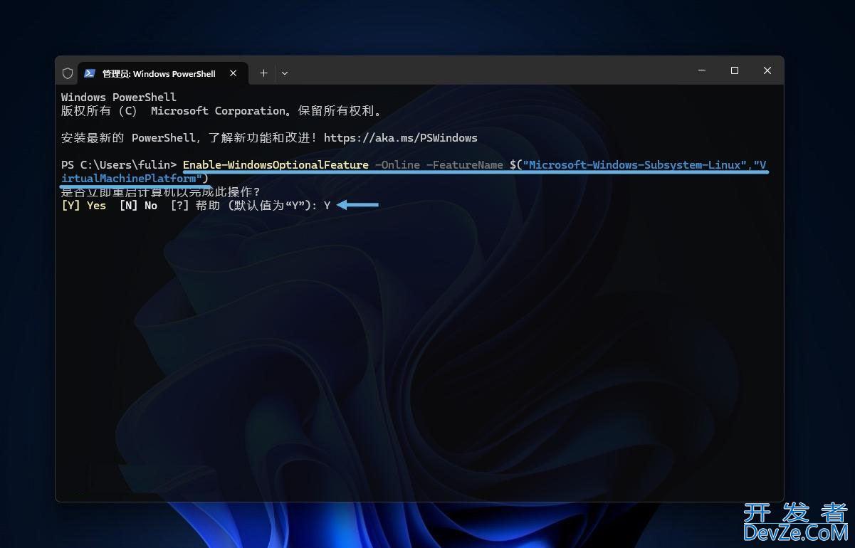Click the -Online parameter text

(x=397, y=165)
